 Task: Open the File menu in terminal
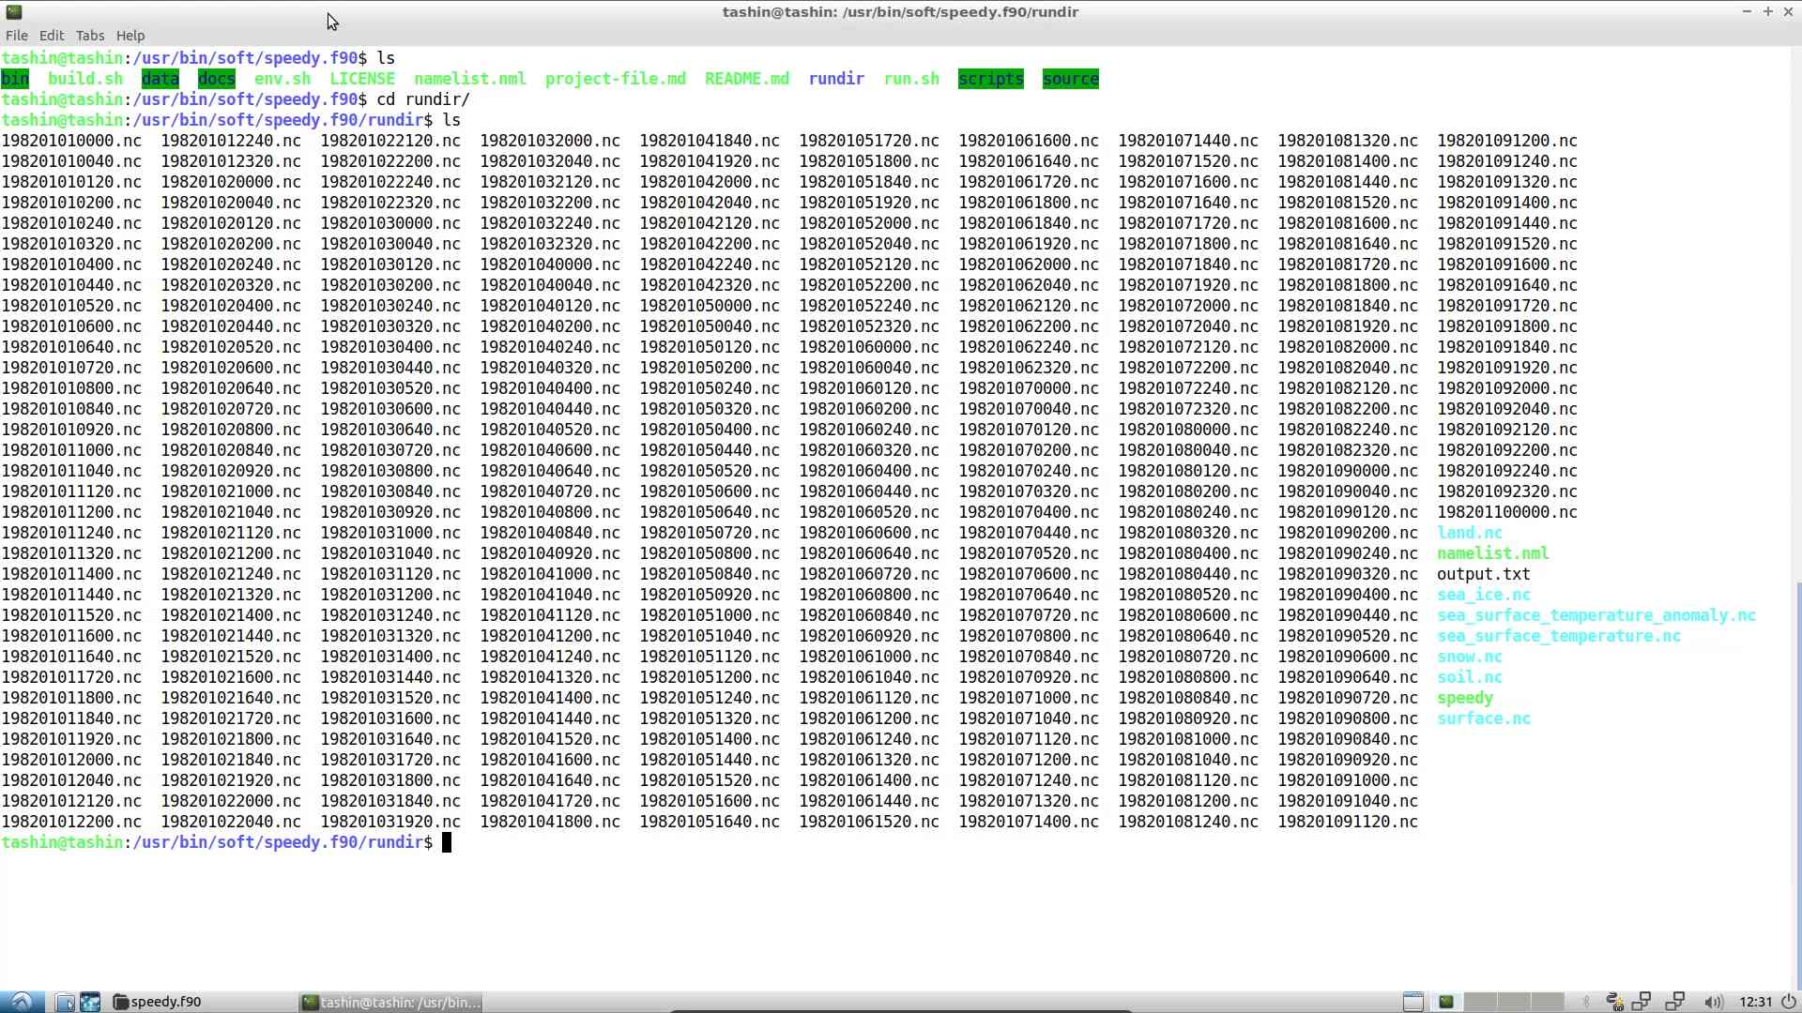tap(16, 36)
